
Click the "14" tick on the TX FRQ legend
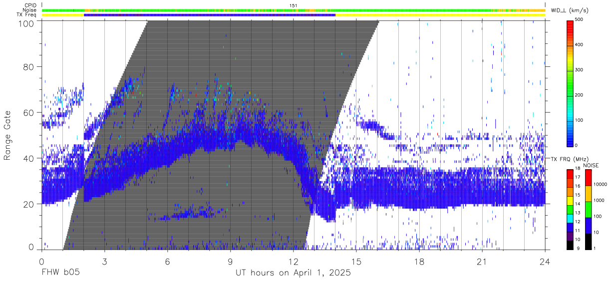coord(578,204)
